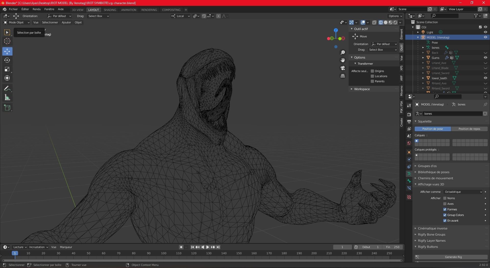Switch to wireframe viewport shading

click(381, 22)
